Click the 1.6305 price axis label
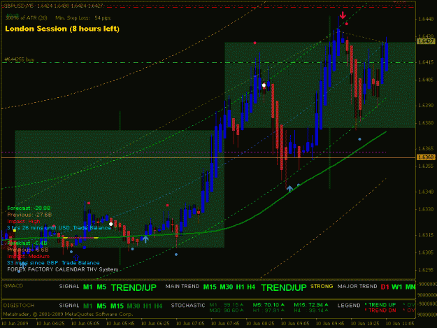437x328 pixels. pyautogui.click(x=426, y=252)
